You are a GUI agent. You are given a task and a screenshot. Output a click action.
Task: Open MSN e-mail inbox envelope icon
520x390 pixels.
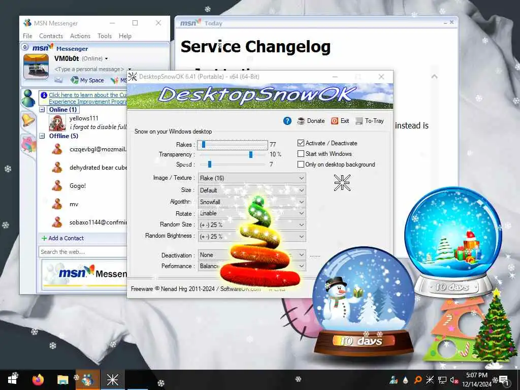[x=58, y=80]
